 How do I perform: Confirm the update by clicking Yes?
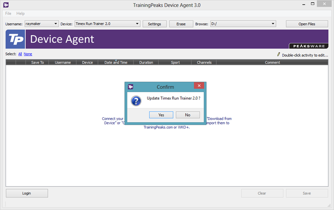click(161, 115)
